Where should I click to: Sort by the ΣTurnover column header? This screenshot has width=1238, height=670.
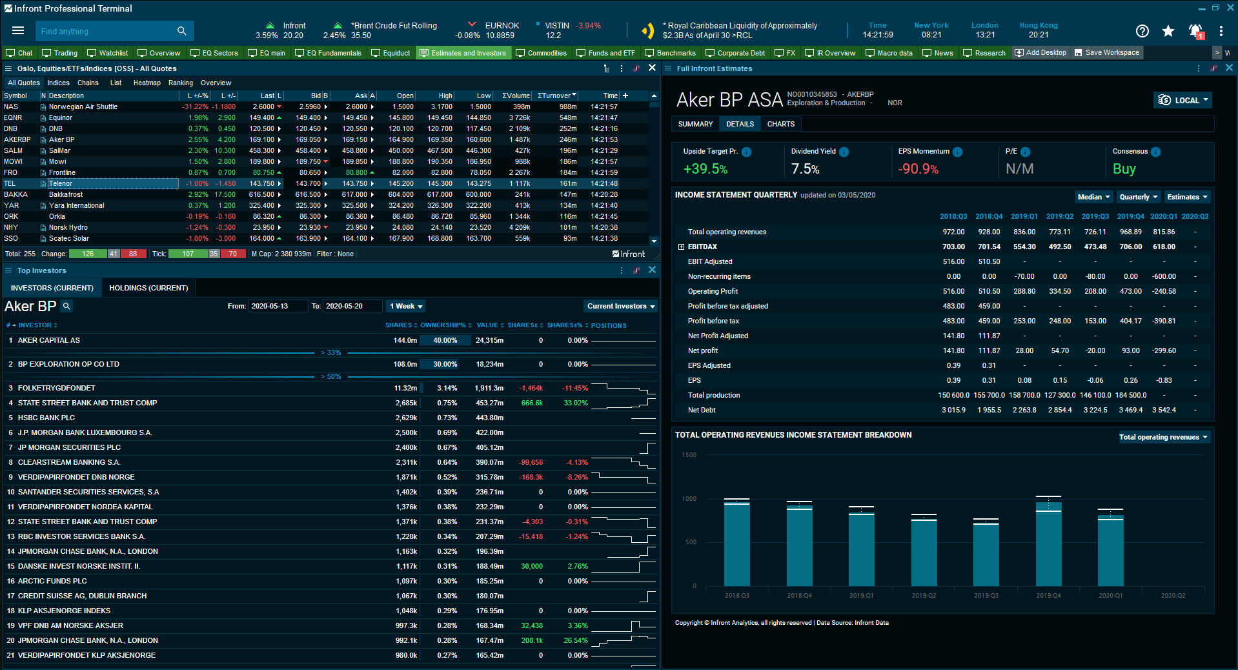[x=556, y=96]
